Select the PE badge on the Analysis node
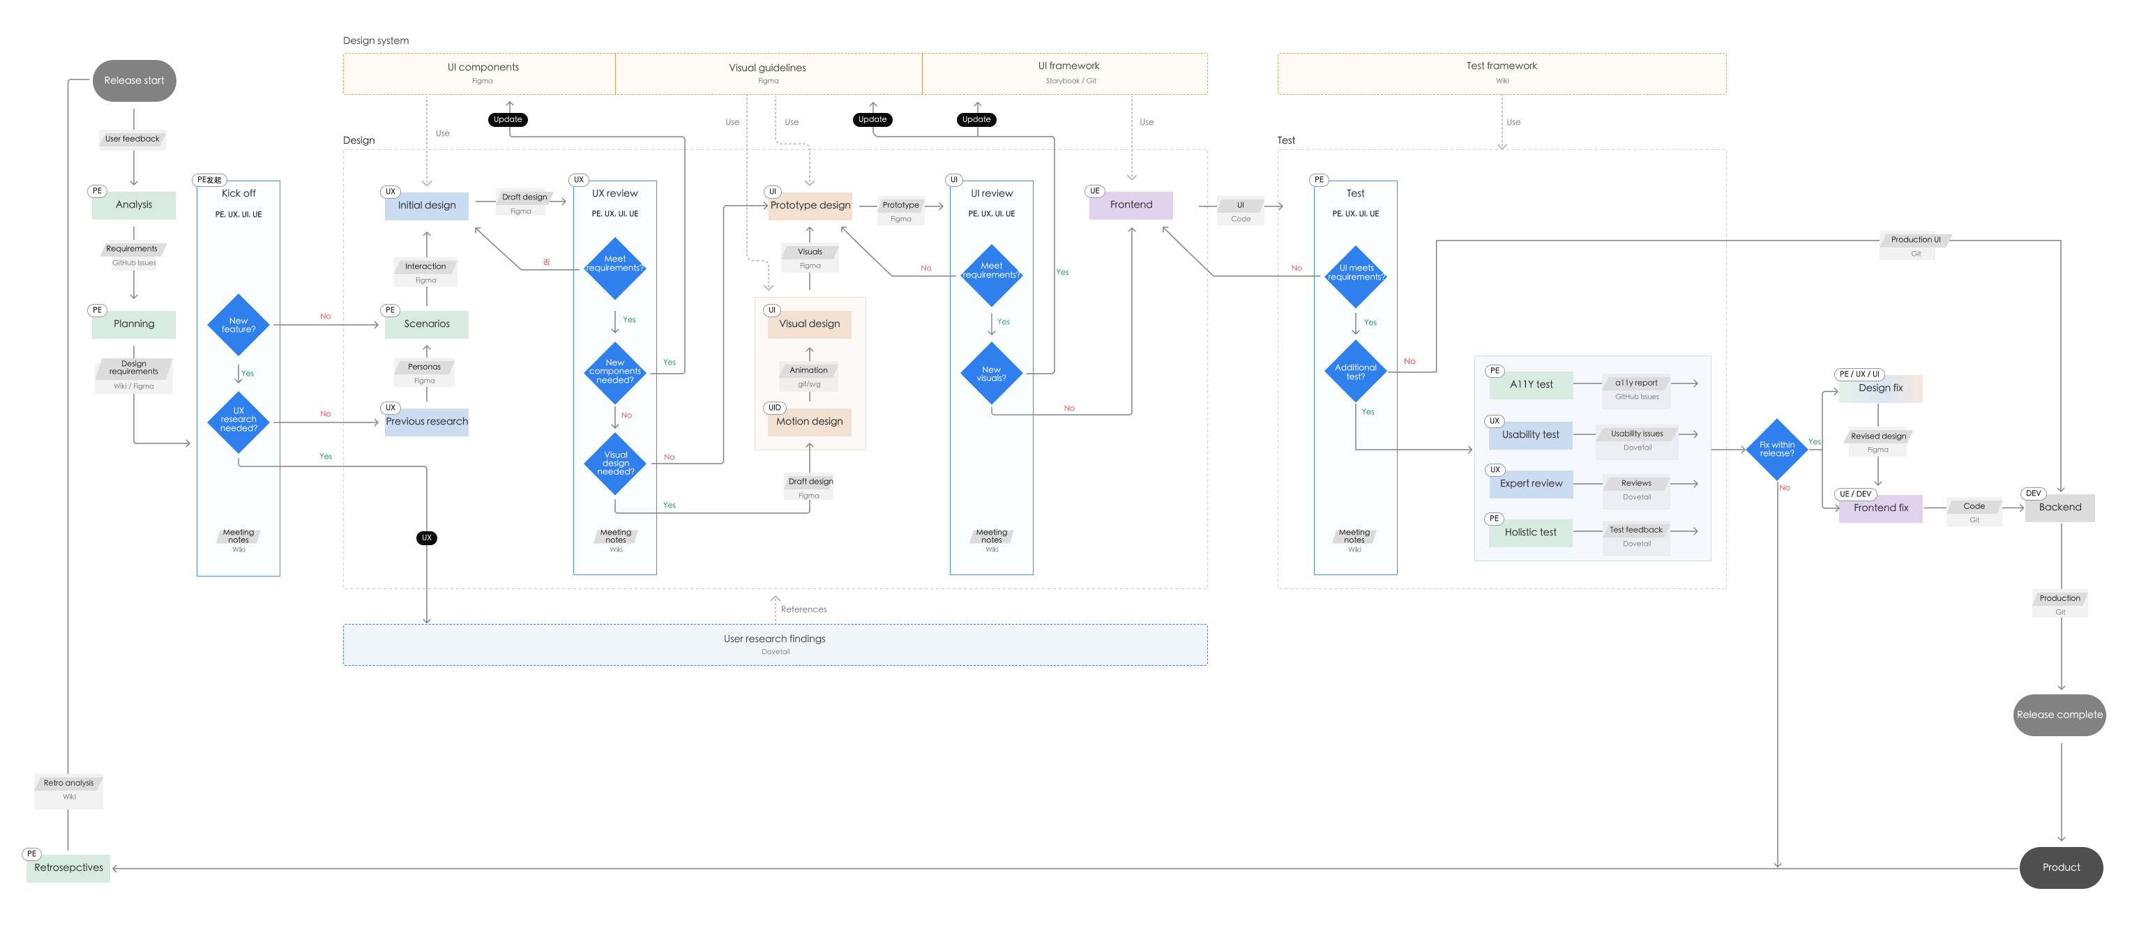 pyautogui.click(x=97, y=191)
